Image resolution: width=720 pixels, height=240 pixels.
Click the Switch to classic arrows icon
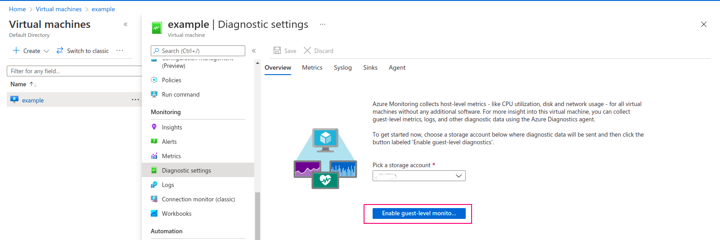pyautogui.click(x=60, y=51)
